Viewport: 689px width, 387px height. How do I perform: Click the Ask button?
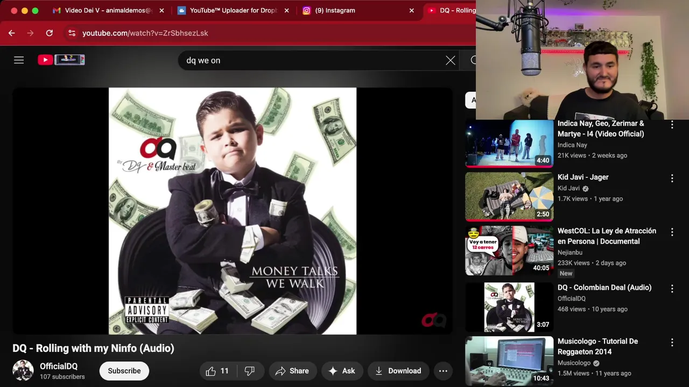pos(342,371)
